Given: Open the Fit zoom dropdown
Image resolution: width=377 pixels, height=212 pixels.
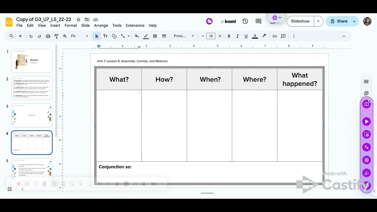Looking at the screenshot, I should point(80,36).
